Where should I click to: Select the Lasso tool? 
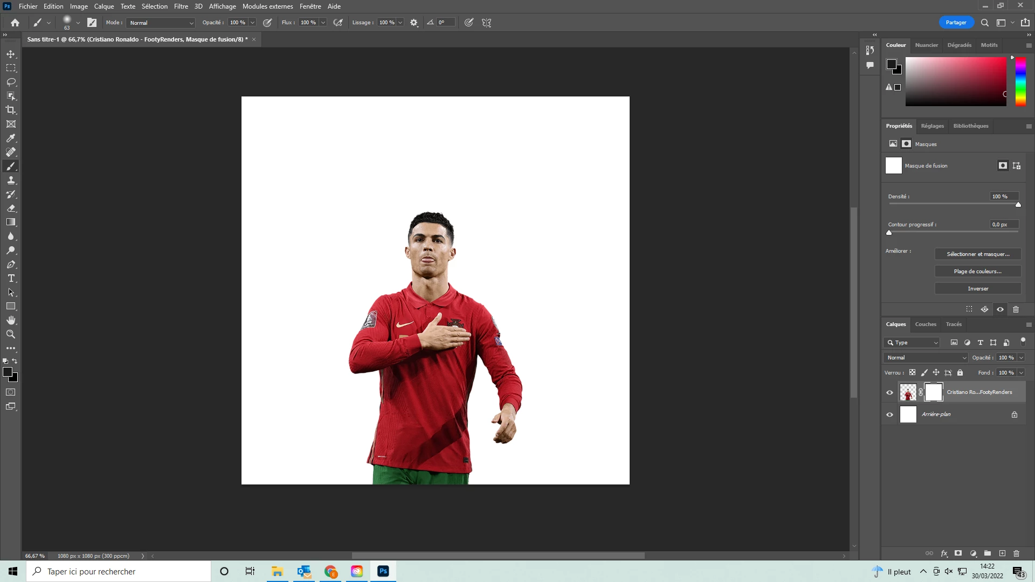click(x=11, y=82)
